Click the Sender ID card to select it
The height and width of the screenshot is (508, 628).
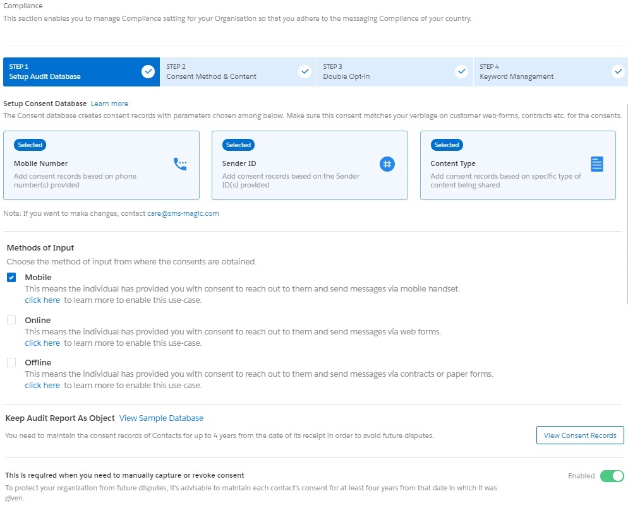(310, 165)
